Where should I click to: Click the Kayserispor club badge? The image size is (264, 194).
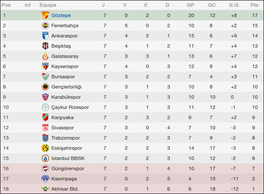coord(45,66)
